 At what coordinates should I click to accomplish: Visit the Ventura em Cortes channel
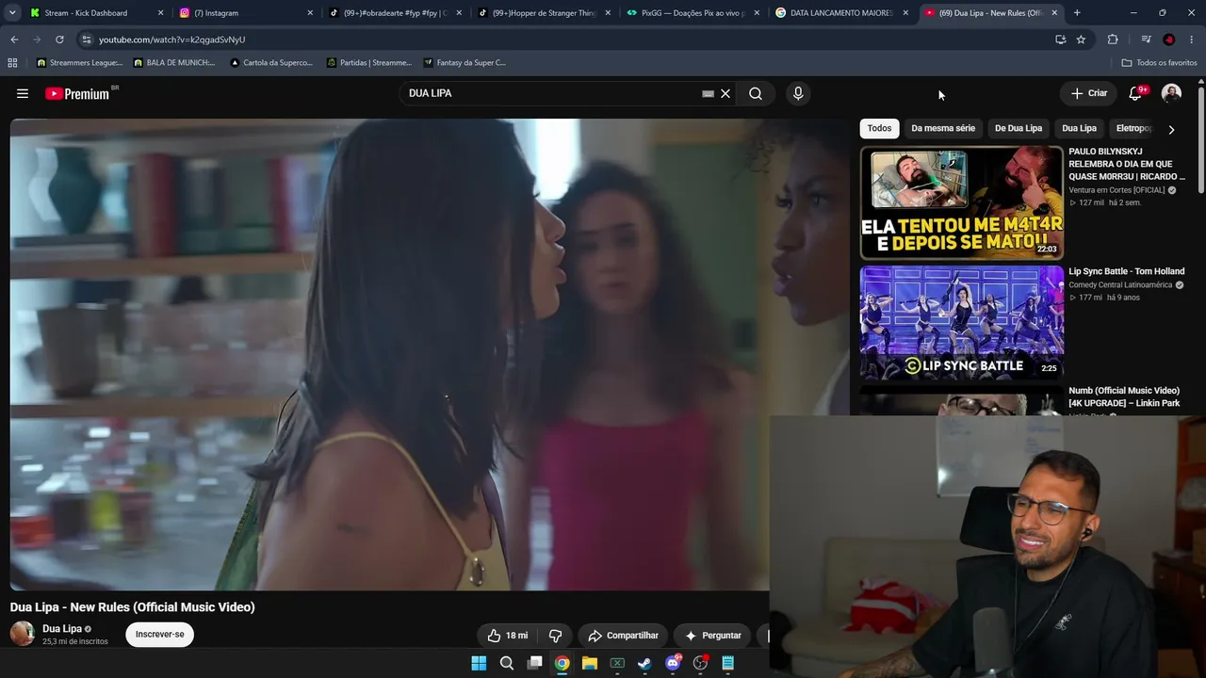tap(1116, 190)
